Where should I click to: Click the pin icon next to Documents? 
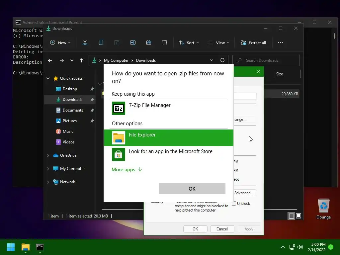pos(92,110)
